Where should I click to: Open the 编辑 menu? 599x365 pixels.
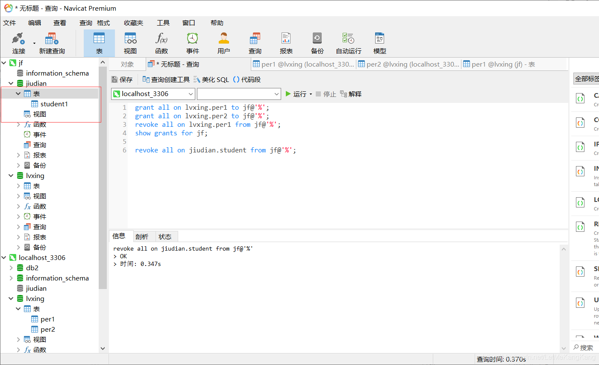point(35,23)
